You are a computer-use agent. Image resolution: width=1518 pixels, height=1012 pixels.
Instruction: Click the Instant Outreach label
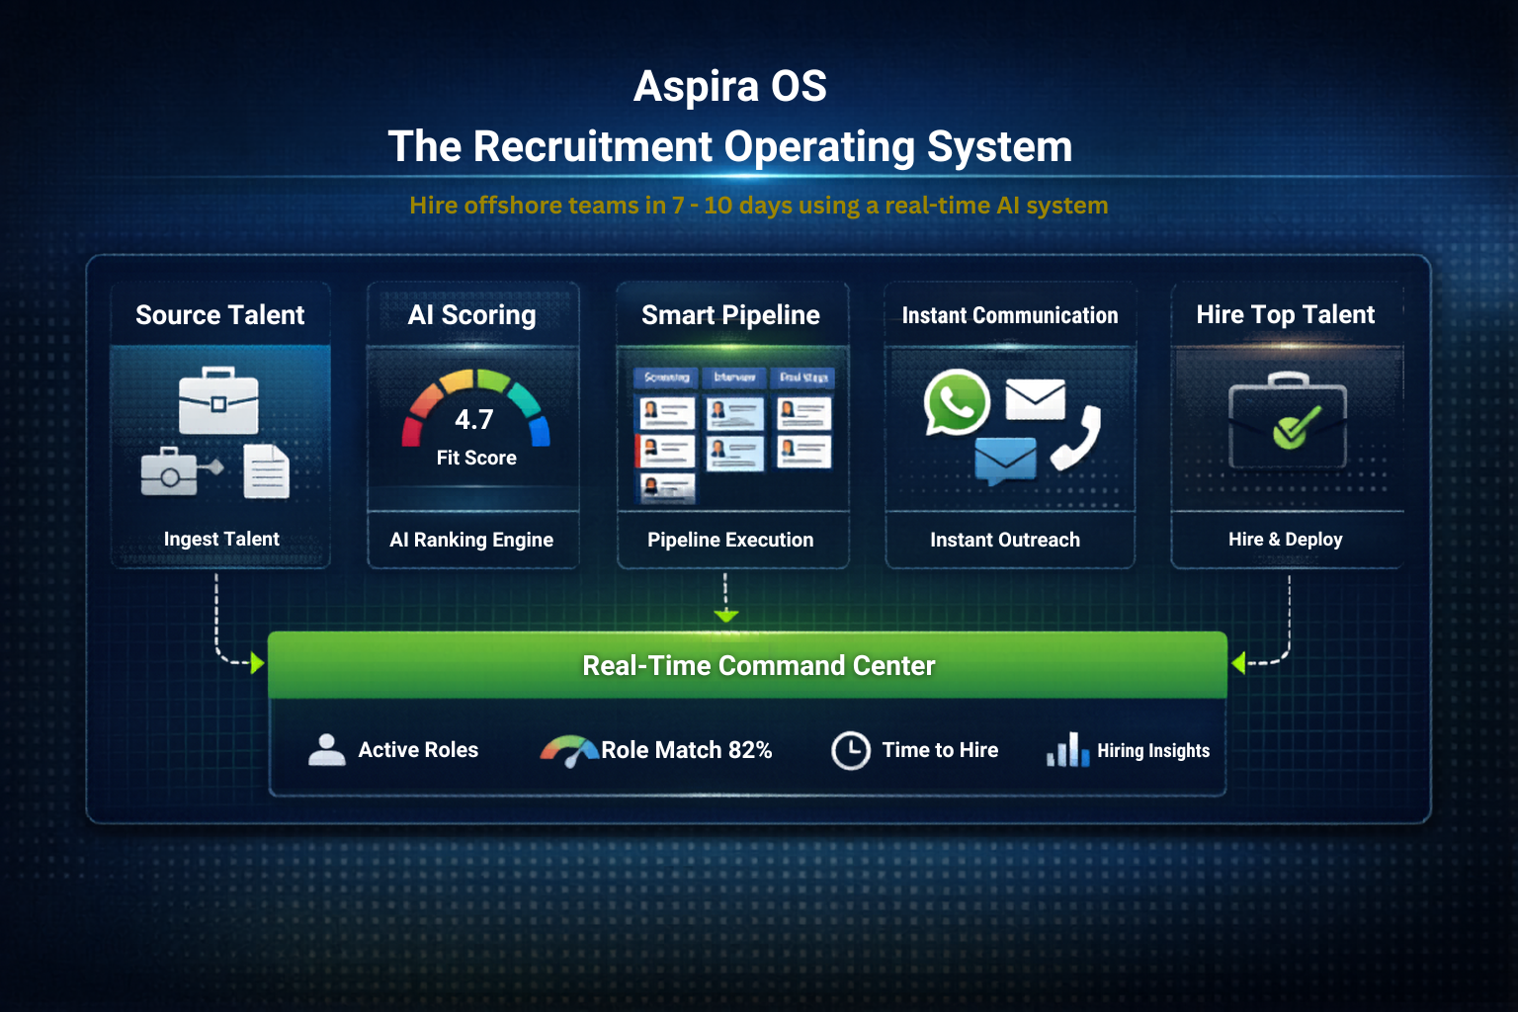click(x=1005, y=540)
